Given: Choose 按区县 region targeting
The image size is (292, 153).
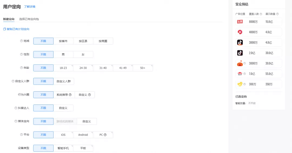Looking at the screenshot, I should coord(83,41).
